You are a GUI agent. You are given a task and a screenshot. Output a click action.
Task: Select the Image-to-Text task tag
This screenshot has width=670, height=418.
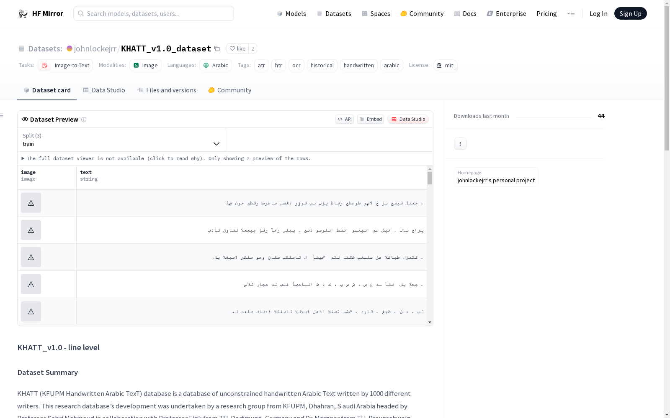coord(65,65)
